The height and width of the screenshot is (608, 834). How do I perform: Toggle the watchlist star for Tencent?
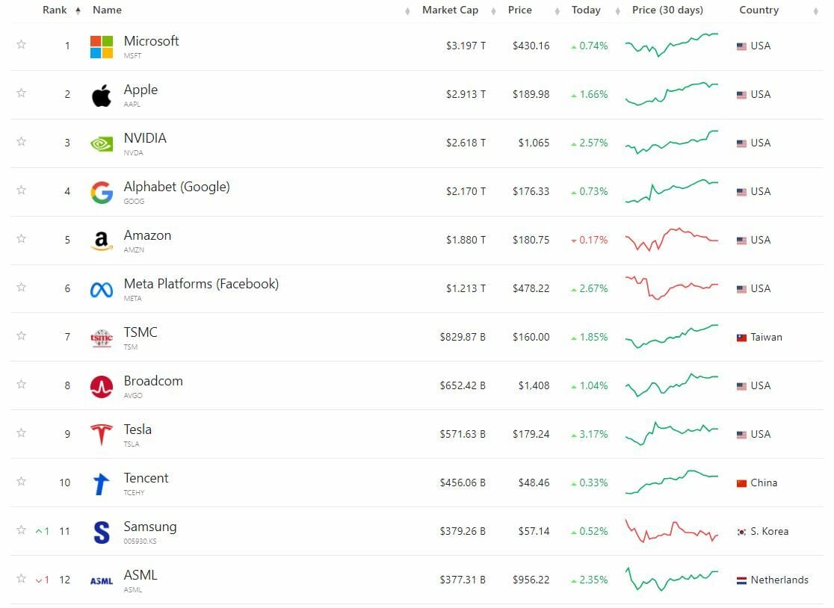pyautogui.click(x=21, y=482)
